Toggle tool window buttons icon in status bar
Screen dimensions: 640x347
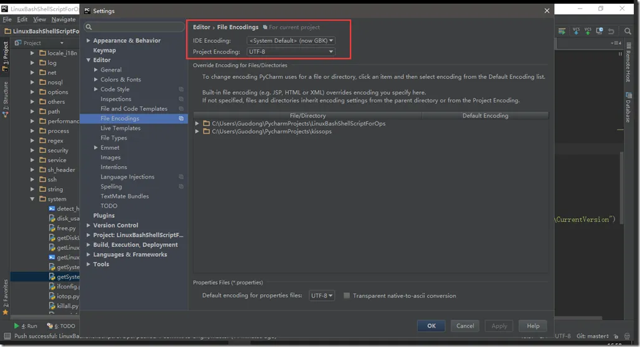pos(7,336)
